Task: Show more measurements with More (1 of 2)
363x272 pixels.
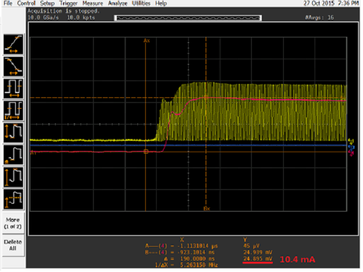Action: (x=13, y=221)
